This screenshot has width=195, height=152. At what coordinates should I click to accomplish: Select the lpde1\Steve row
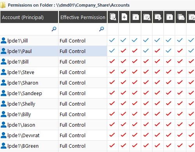(x=97, y=72)
